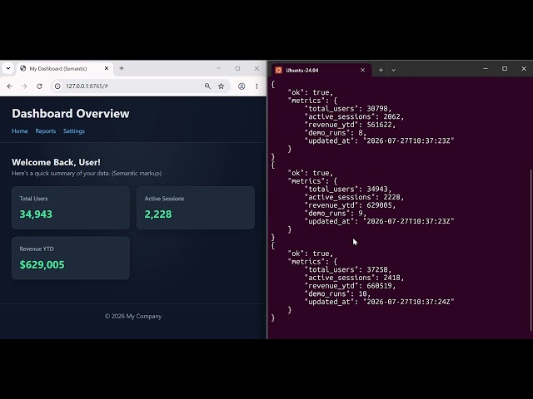
Task: Minimize the terminal window
Action: 486,69
